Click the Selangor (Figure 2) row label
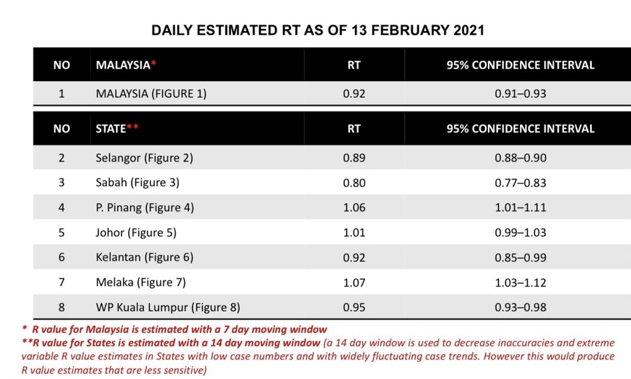 pyautogui.click(x=144, y=158)
